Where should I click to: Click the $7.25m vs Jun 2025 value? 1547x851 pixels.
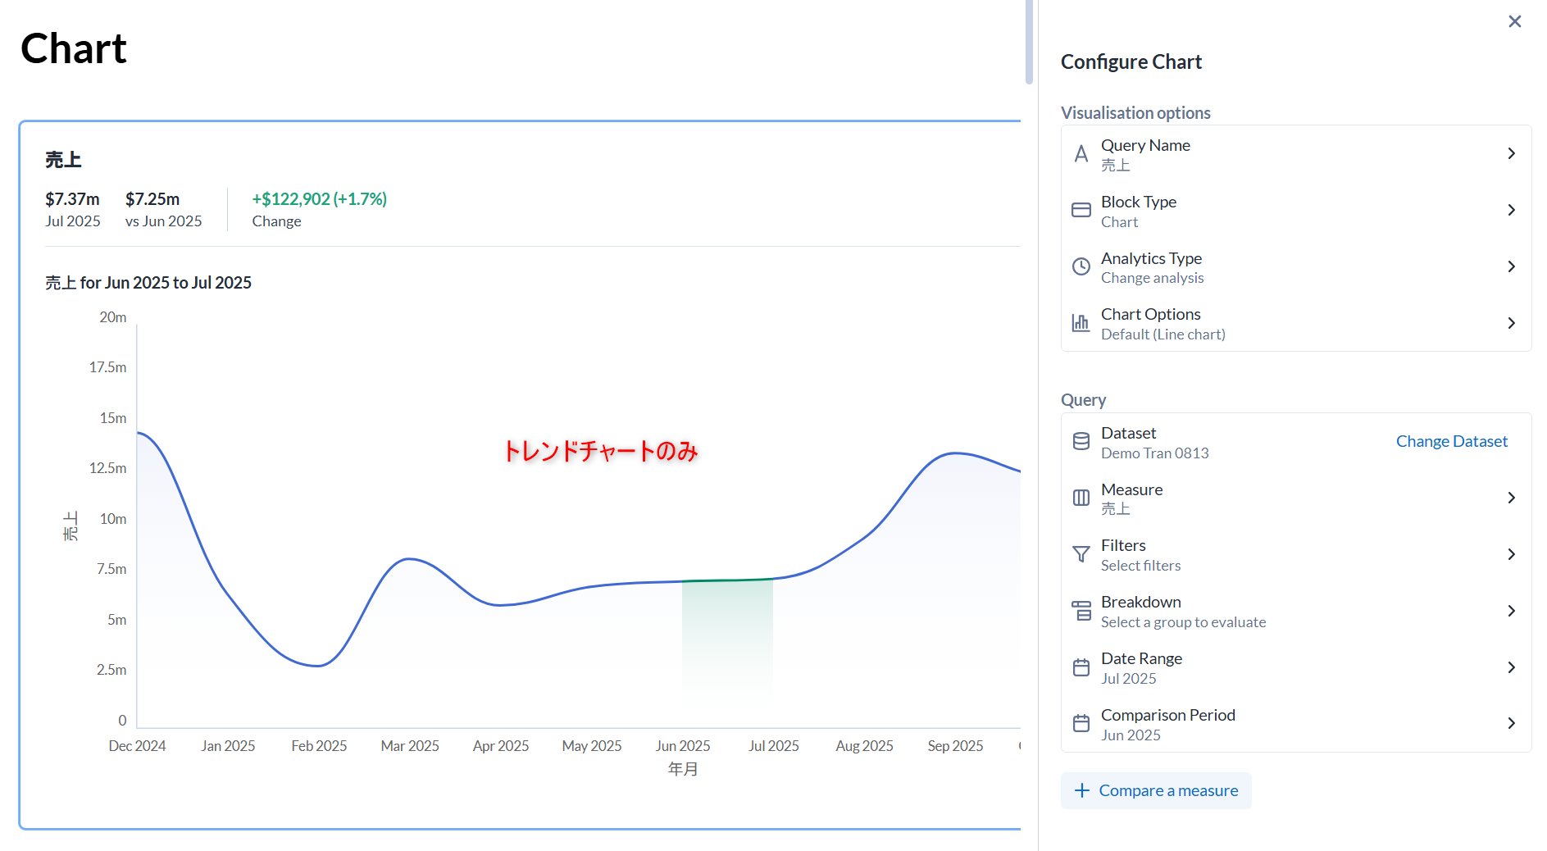(152, 199)
